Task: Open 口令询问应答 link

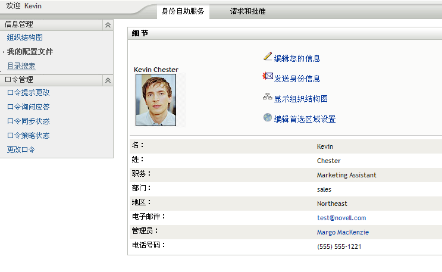Action: (x=28, y=107)
